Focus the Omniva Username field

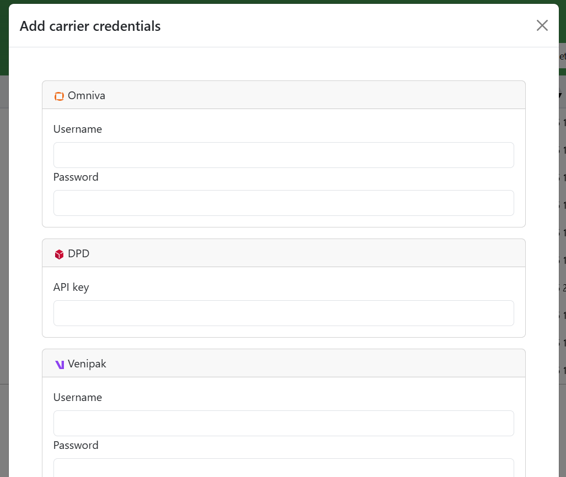pos(284,155)
